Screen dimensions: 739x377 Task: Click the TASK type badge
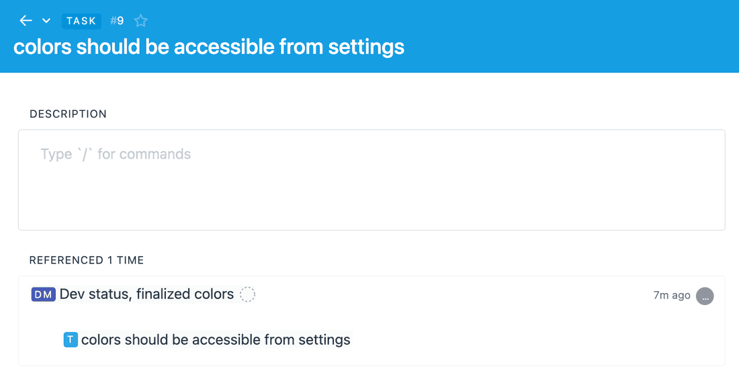coord(81,21)
